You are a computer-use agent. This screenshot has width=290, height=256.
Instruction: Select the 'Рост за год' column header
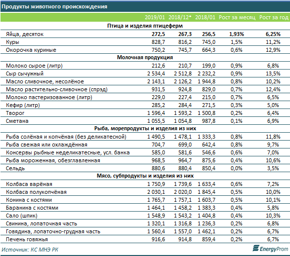tap(274, 17)
